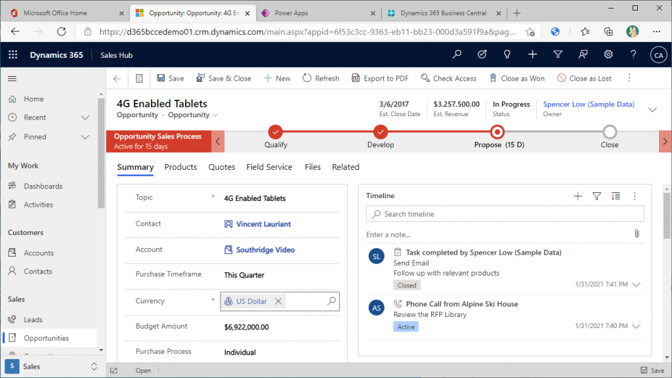672x378 pixels.
Task: Advance process flow with right arrow
Action: pyautogui.click(x=665, y=142)
